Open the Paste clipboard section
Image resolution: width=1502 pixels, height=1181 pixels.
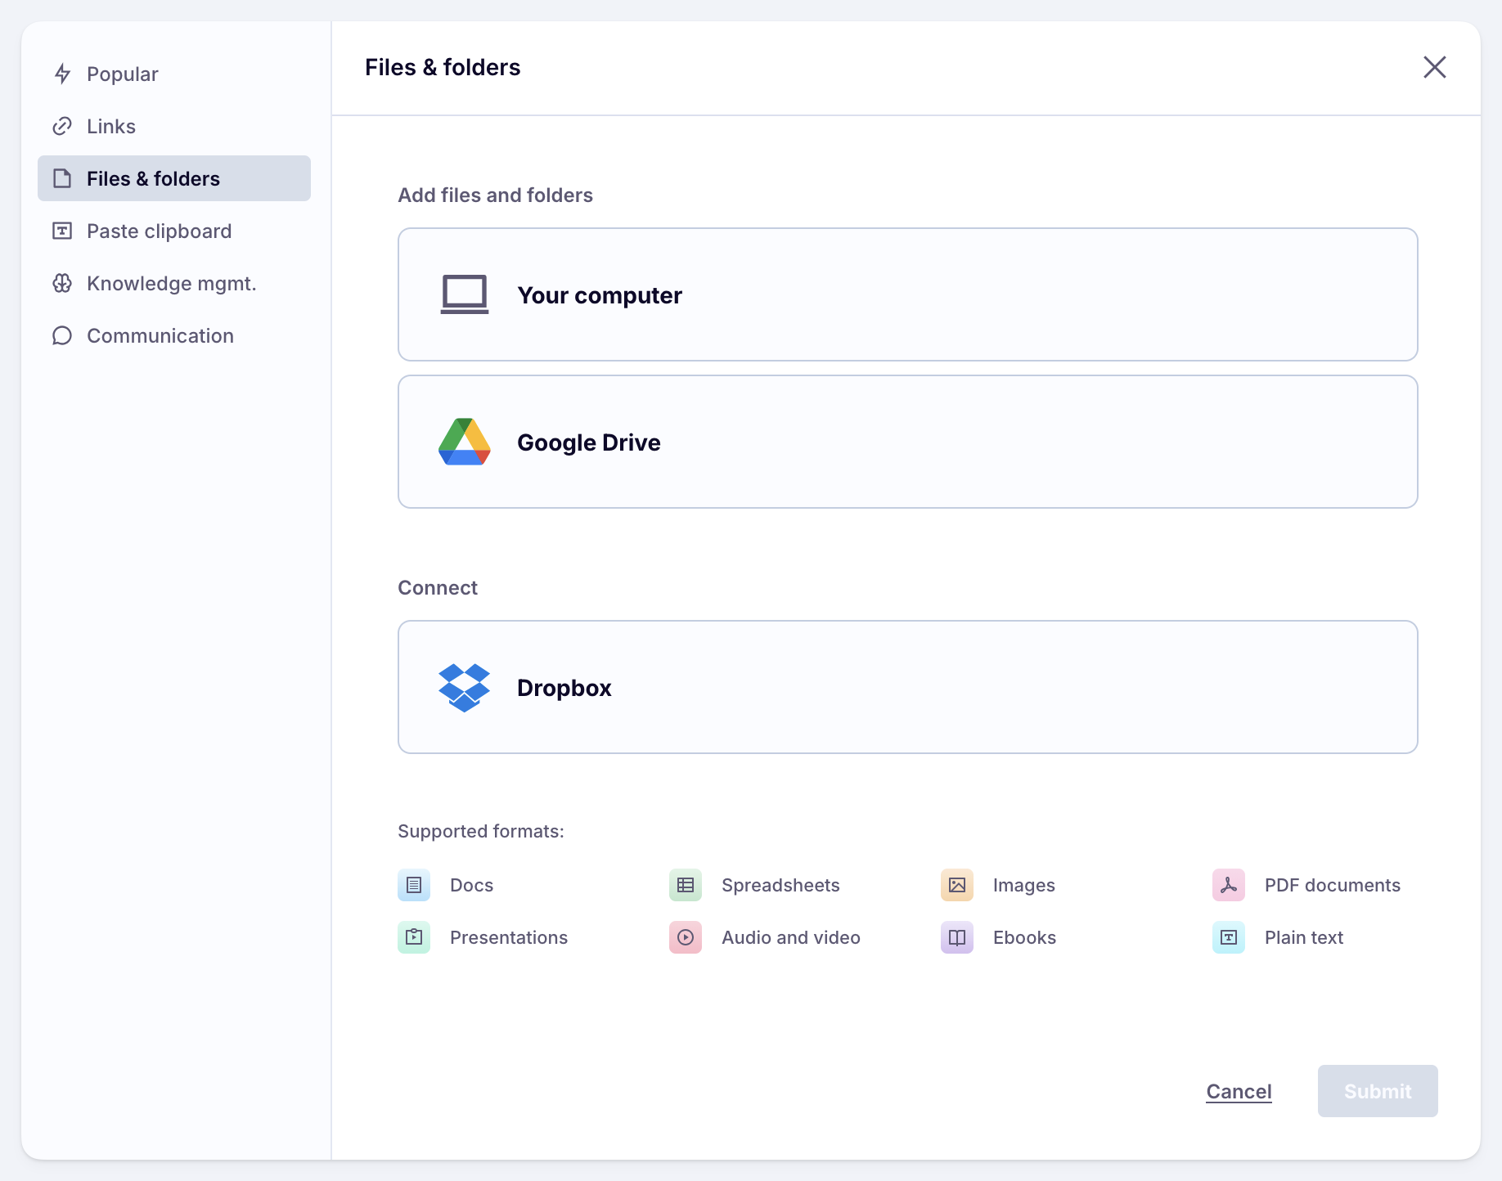coord(159,231)
